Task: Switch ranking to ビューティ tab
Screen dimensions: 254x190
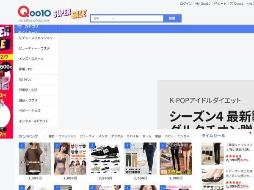Action: [x=87, y=136]
